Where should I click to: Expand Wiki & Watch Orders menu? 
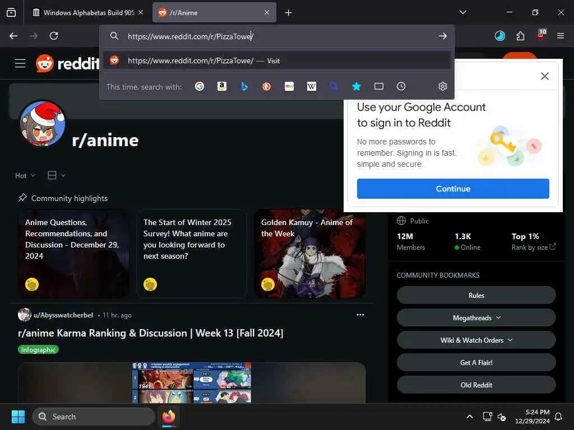point(476,340)
